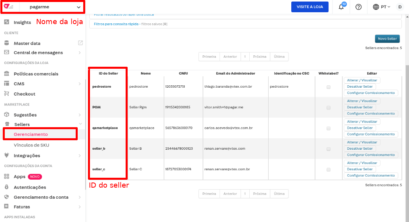Click the Insights sidebar icon

pyautogui.click(x=7, y=22)
